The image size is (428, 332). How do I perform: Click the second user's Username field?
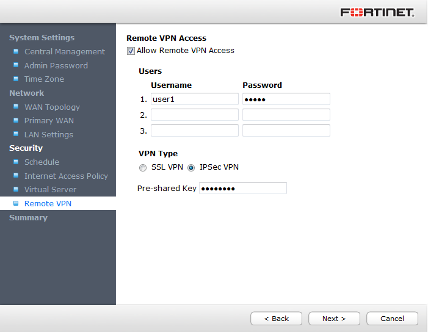[194, 115]
